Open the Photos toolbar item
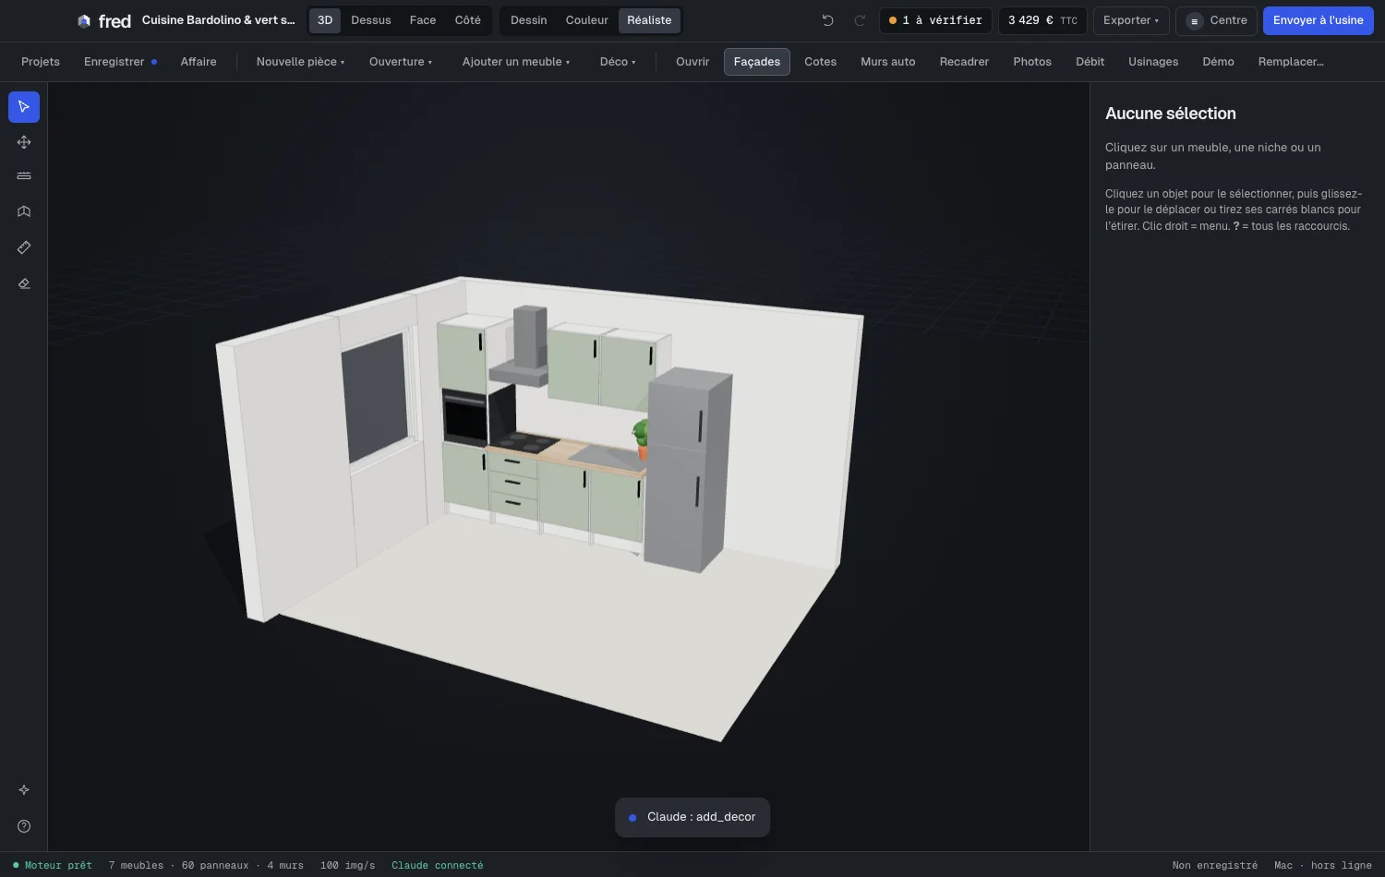 1032,62
